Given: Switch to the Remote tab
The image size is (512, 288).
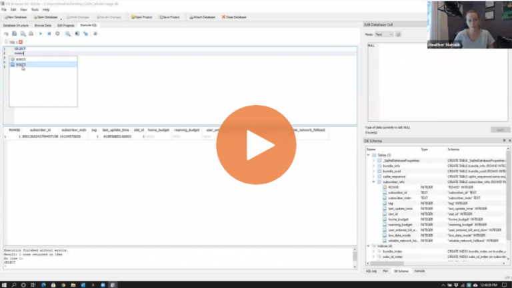Looking at the screenshot, I should coord(419,271).
